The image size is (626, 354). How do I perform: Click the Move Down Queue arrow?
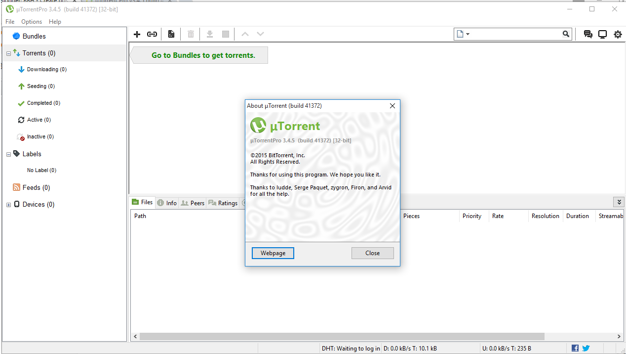(260, 34)
